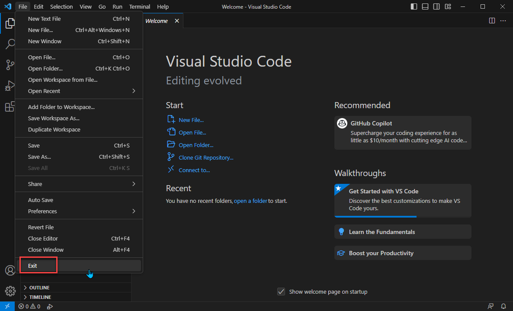Toggle the panel visibility icon in title bar
Image resolution: width=513 pixels, height=311 pixels.
click(x=425, y=6)
